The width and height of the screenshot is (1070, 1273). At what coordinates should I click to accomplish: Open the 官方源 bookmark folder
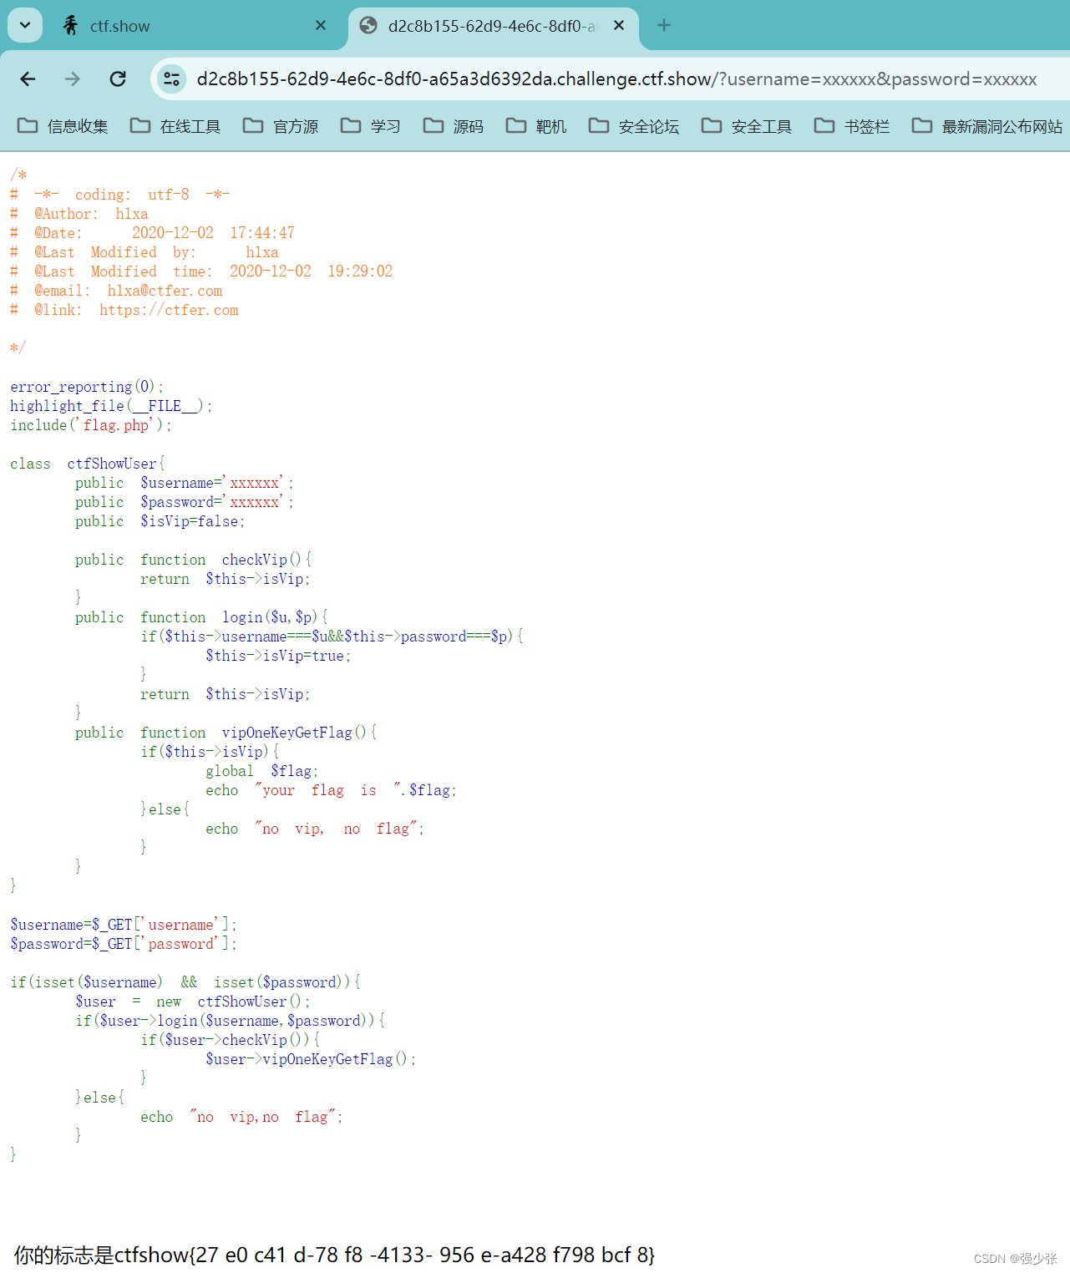[x=281, y=126]
